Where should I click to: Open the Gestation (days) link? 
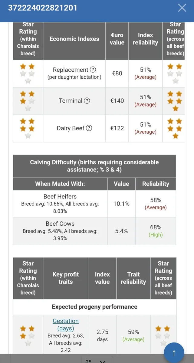click(x=66, y=324)
